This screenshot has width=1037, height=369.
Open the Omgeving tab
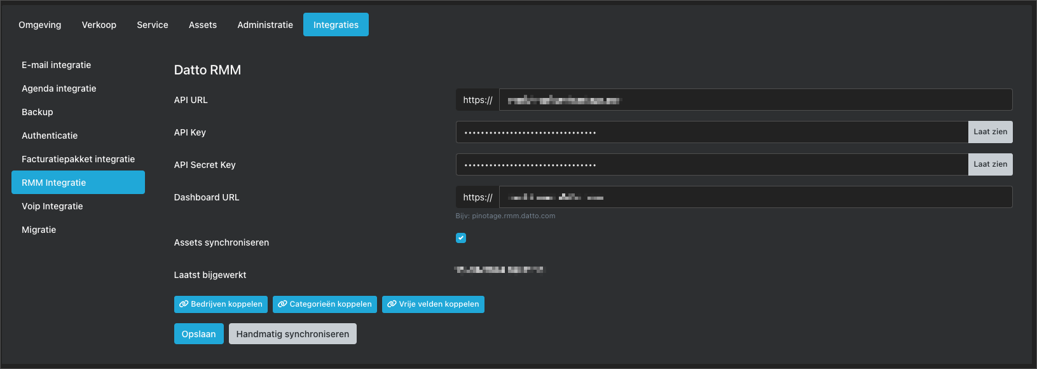point(40,25)
